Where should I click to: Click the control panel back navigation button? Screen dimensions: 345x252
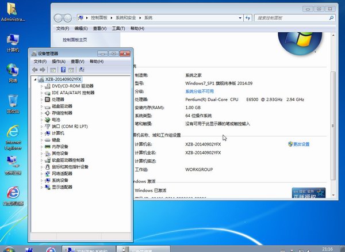58,18
